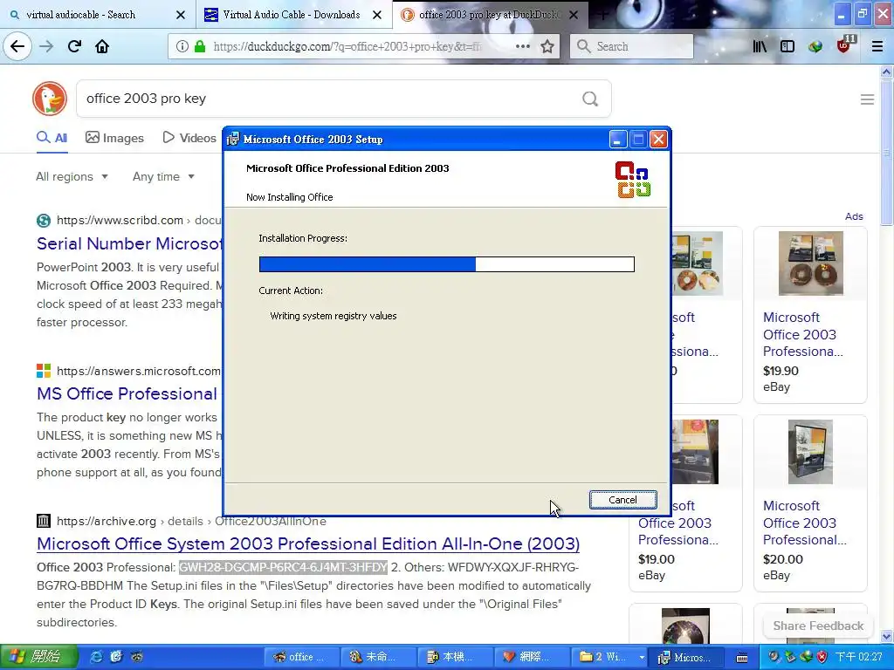Select the Images results tab
Image resolution: width=894 pixels, height=670 pixels.
pyautogui.click(x=114, y=138)
